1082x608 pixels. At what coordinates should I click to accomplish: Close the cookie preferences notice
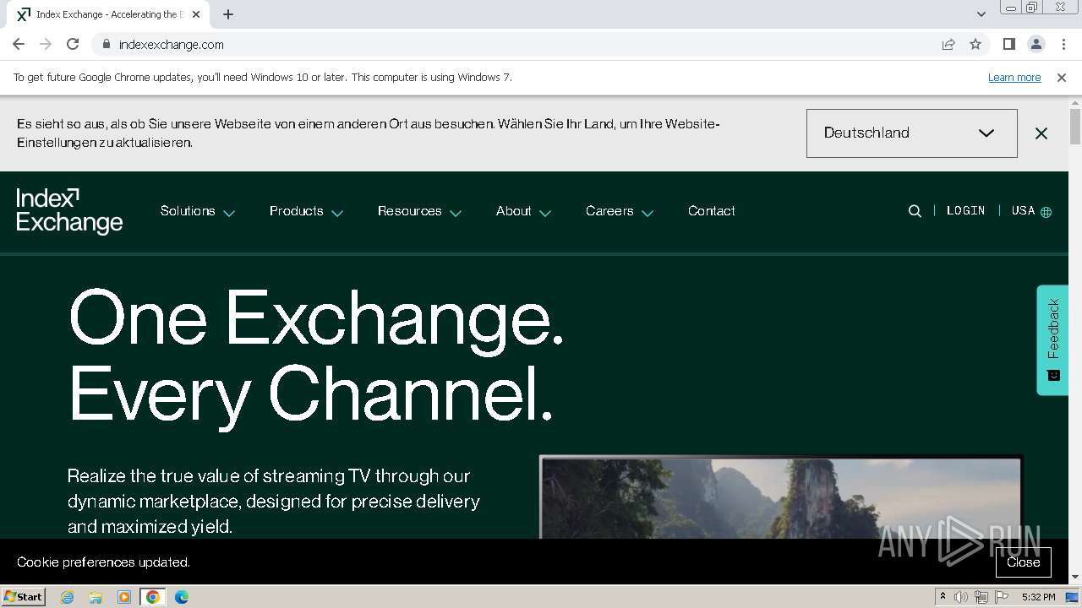point(1023,562)
